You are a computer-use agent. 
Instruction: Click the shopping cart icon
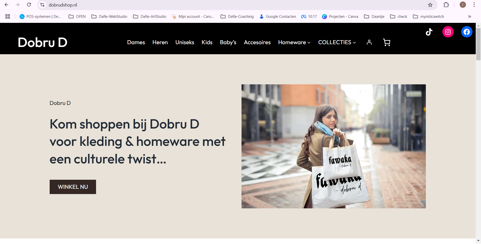(386, 42)
